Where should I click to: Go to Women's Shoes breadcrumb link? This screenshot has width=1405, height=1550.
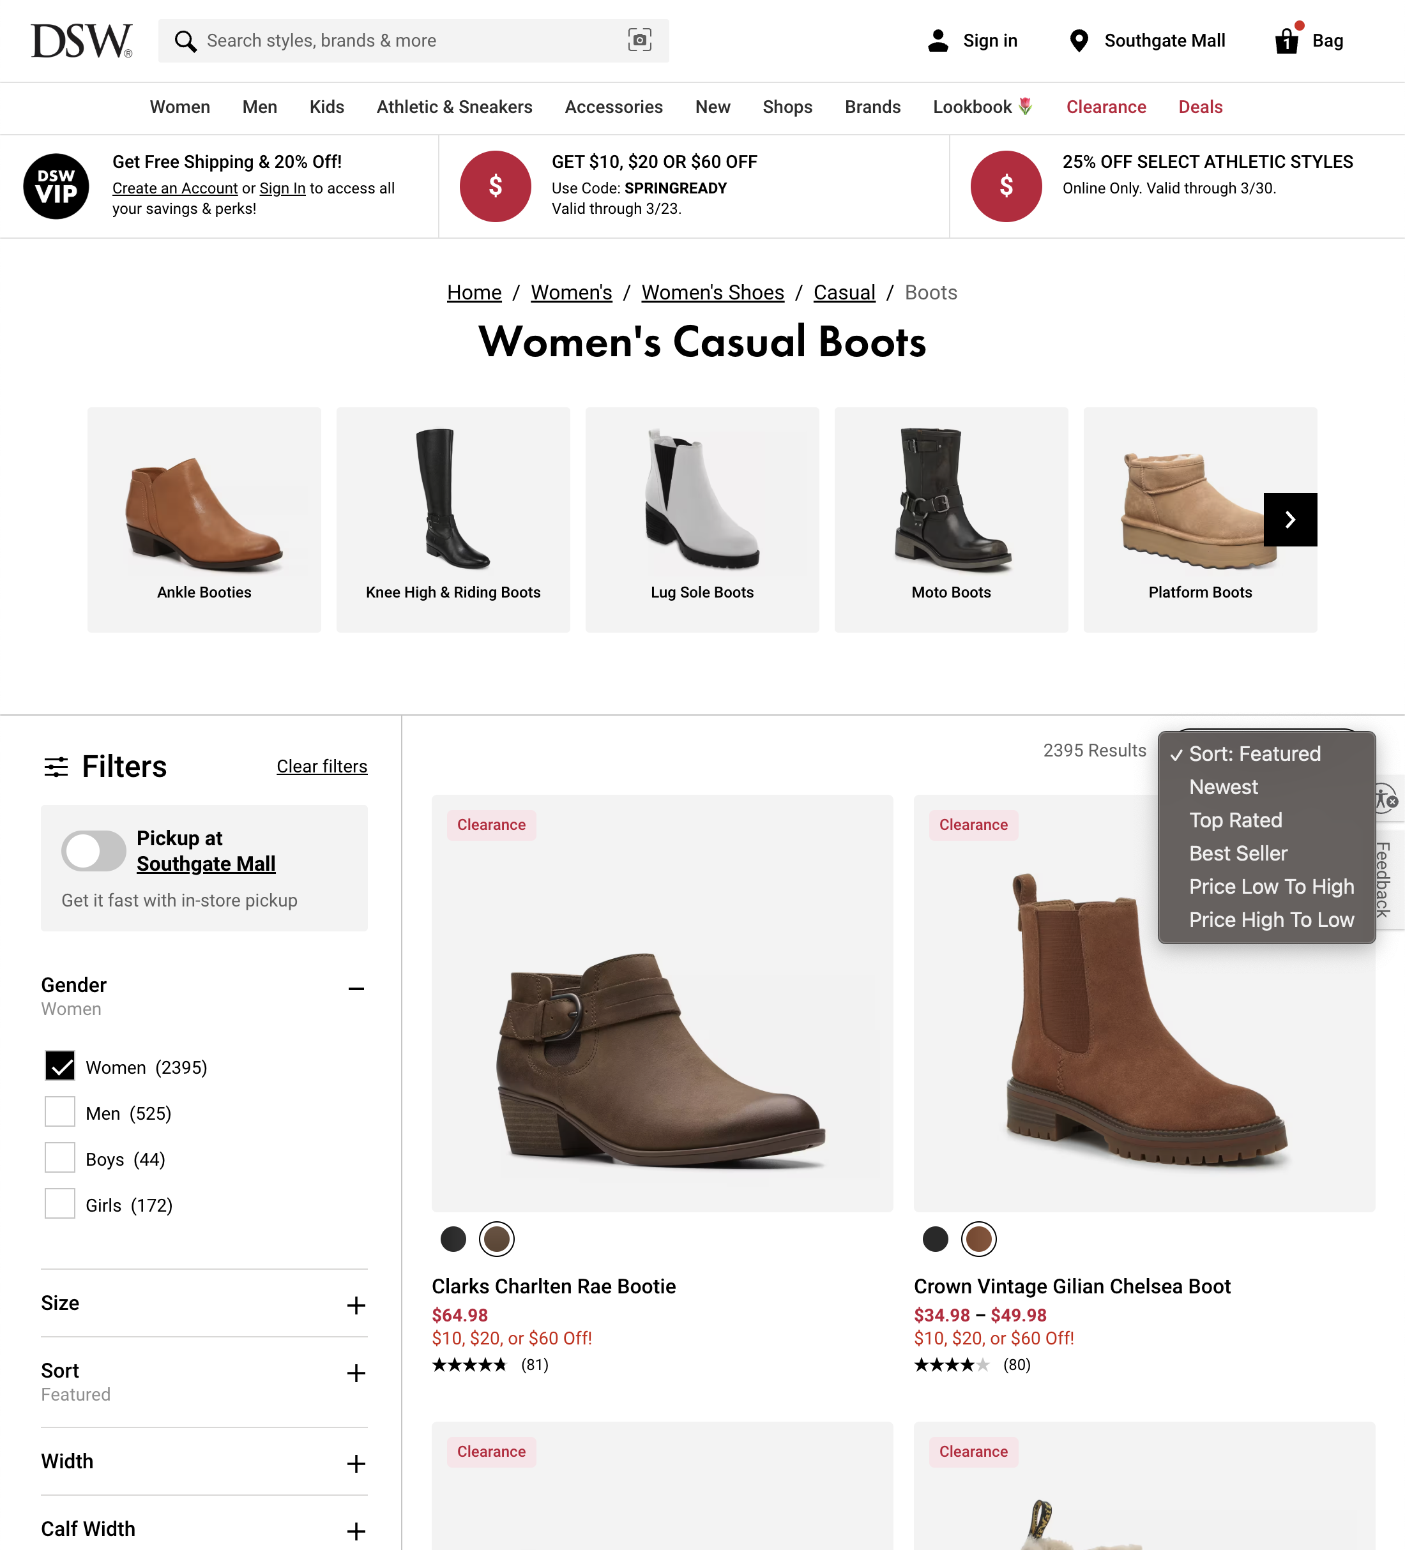[712, 293]
